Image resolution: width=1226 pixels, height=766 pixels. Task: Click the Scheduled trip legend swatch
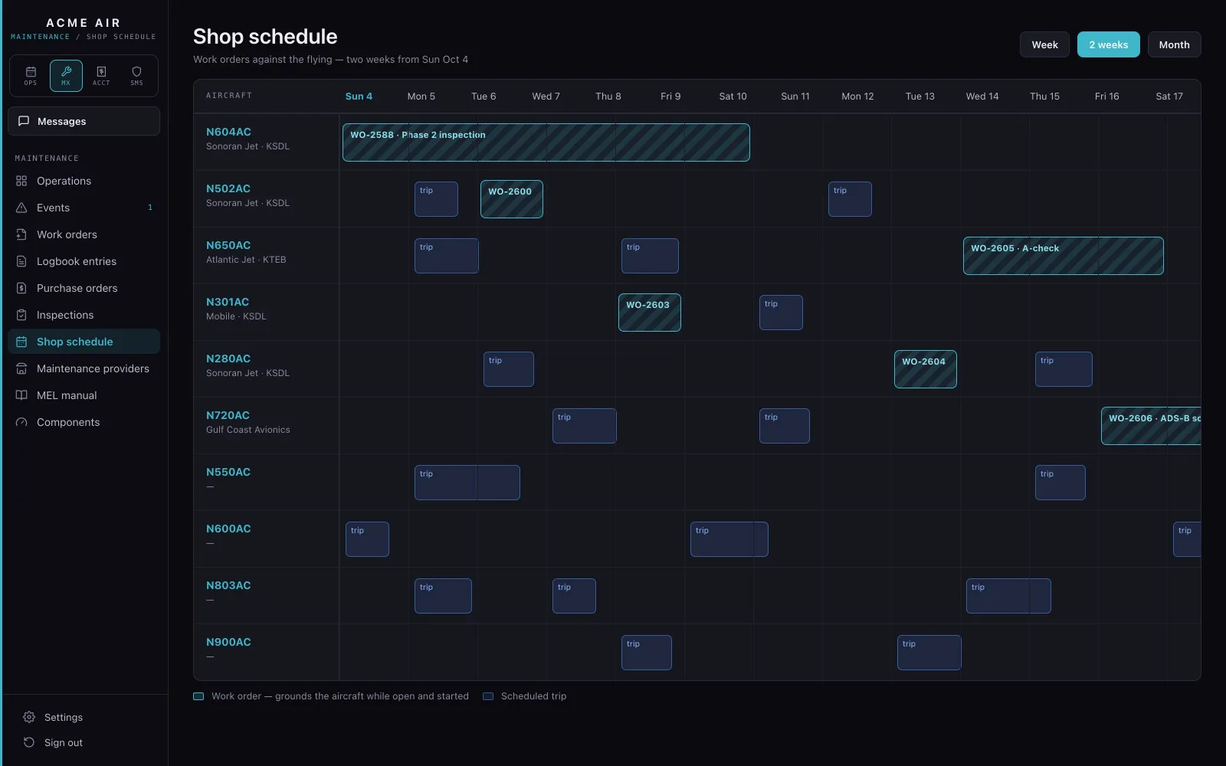coord(488,696)
